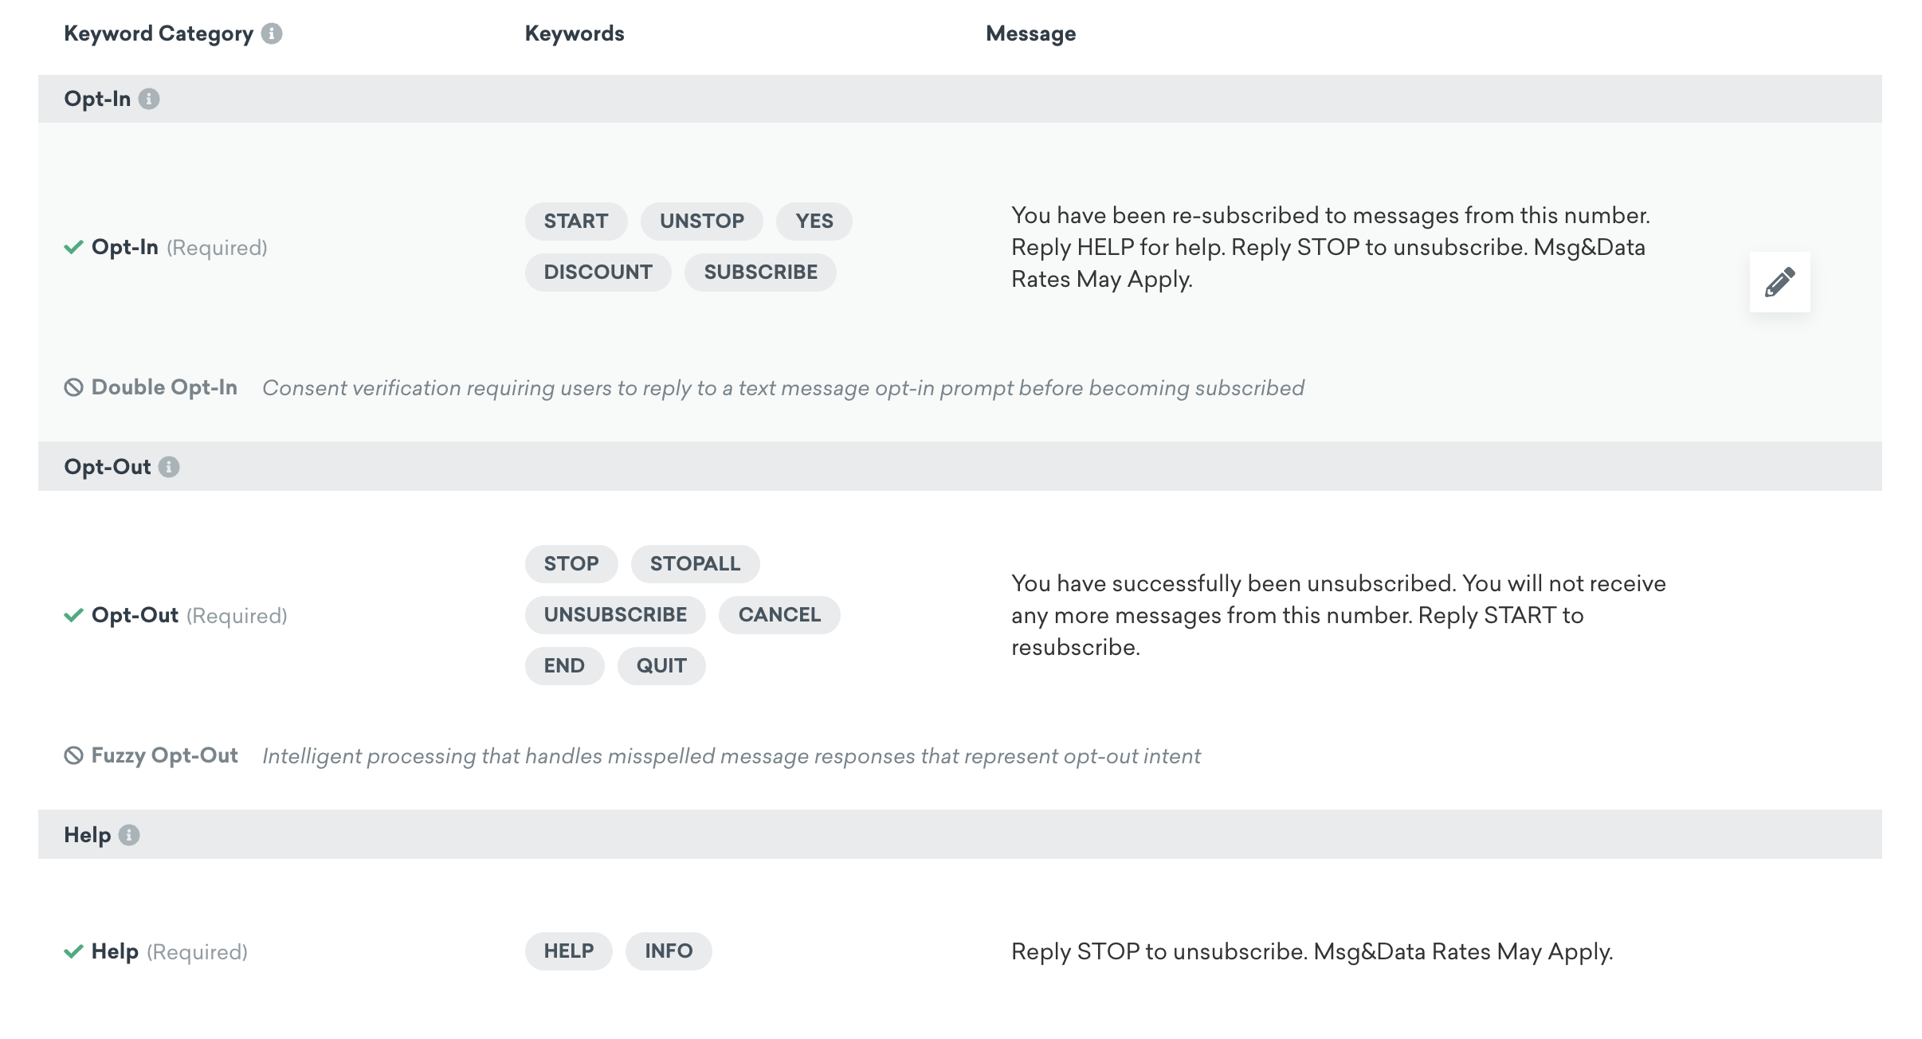Image resolution: width=1922 pixels, height=1039 pixels.
Task: Click the Opt-In re-subscribed message text
Action: [1330, 247]
